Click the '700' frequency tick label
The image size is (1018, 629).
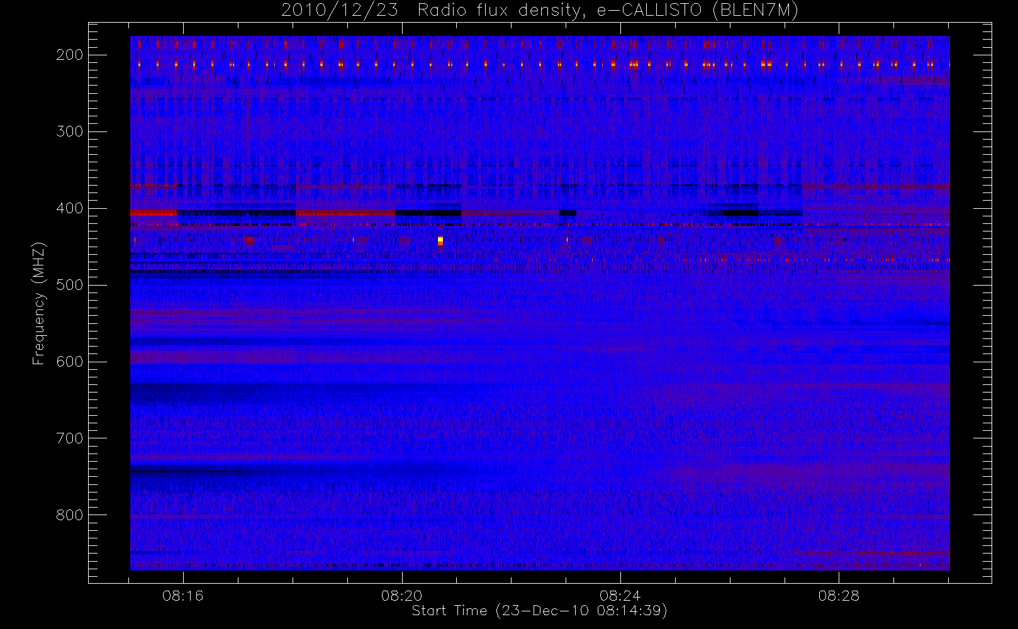pos(70,438)
